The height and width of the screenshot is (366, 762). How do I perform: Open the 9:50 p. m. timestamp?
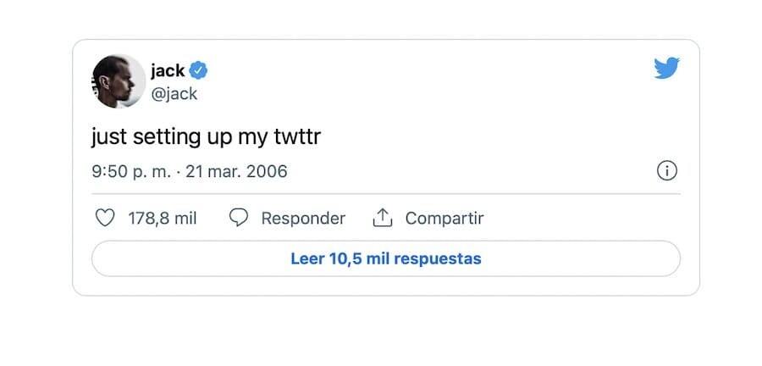[131, 172]
